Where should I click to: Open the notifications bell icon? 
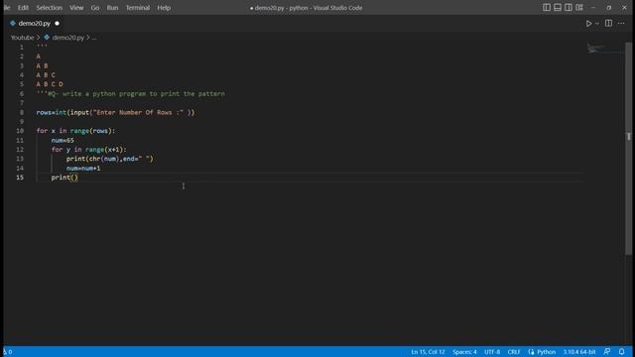click(x=622, y=352)
